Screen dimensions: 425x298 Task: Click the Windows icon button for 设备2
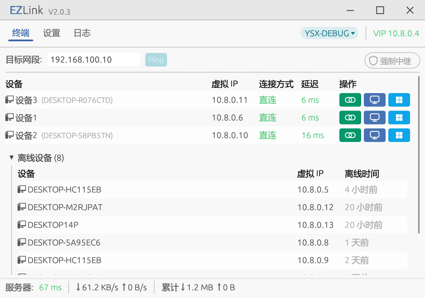[x=399, y=135]
